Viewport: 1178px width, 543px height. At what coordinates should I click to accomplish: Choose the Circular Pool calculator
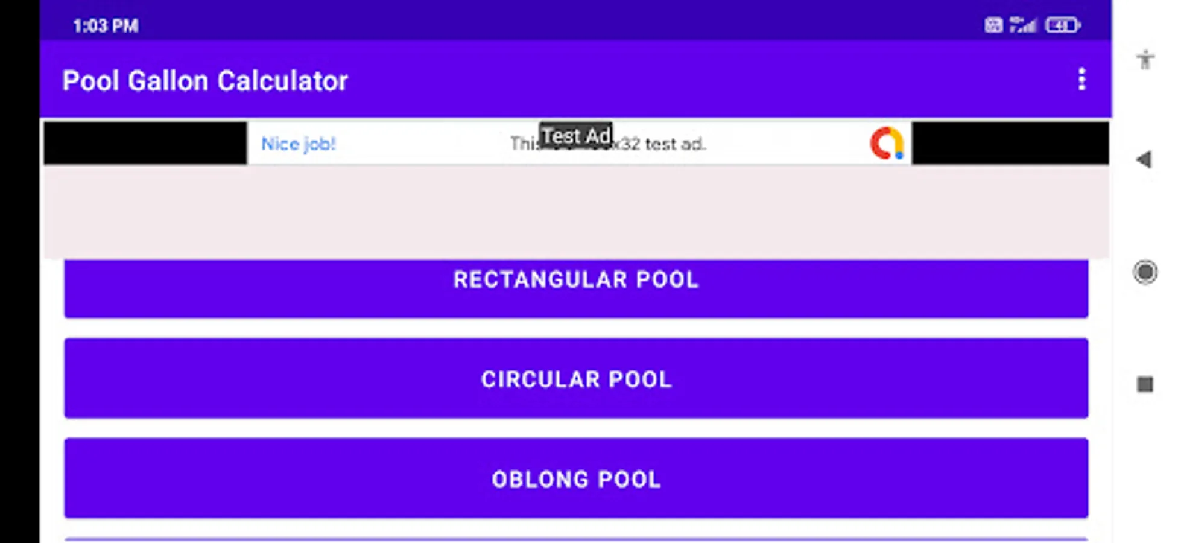click(576, 378)
